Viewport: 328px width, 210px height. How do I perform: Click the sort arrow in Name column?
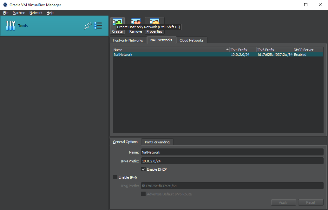pos(227,49)
